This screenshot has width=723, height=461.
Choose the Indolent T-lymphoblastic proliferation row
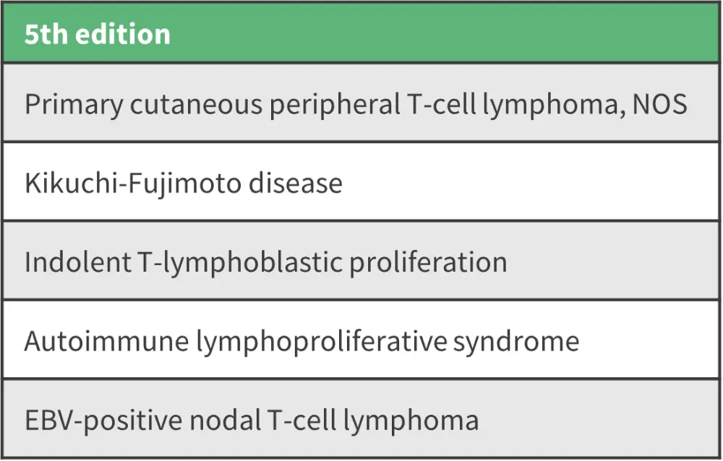click(361, 261)
